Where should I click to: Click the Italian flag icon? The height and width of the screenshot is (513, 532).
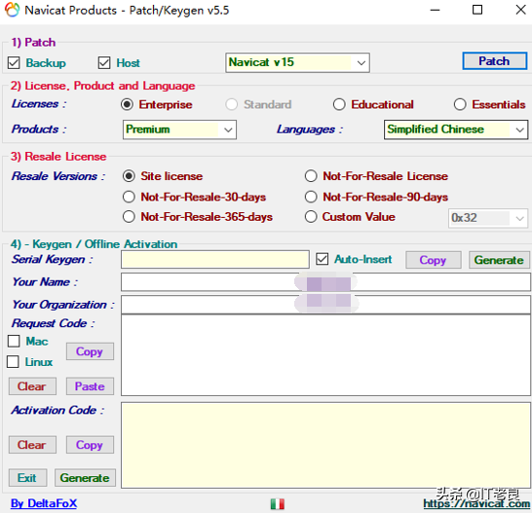[277, 504]
